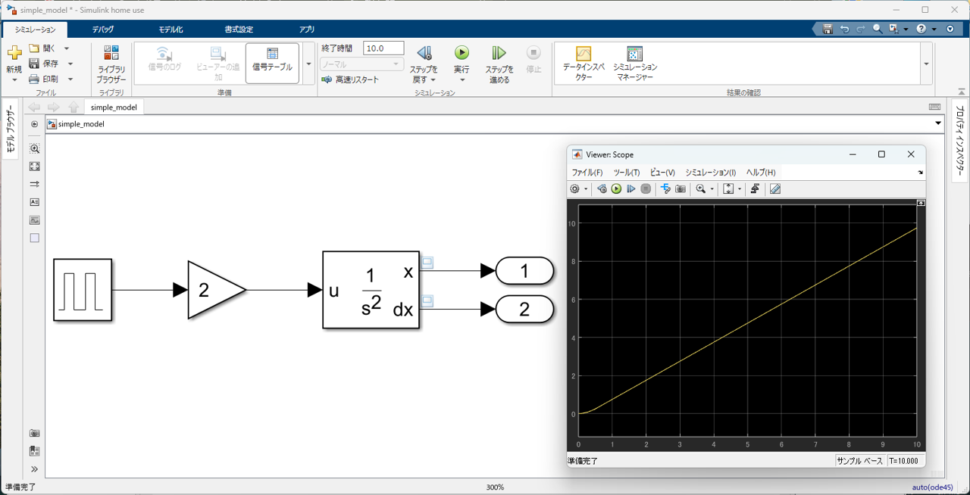The image size is (970, 495).
Task: Toggle the プロパティ インスペクター side panel
Action: (x=959, y=142)
